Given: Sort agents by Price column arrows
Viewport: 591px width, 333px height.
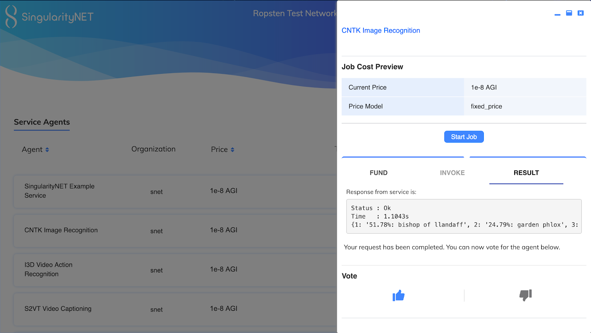Looking at the screenshot, I should pyautogui.click(x=232, y=150).
